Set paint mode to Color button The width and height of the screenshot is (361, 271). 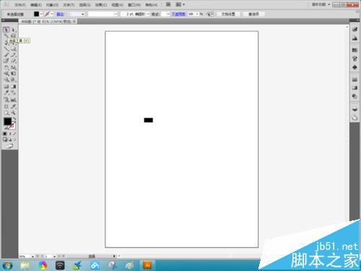pos(5,134)
